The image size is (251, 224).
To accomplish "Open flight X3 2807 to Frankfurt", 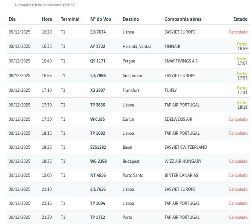I will coord(98,90).
